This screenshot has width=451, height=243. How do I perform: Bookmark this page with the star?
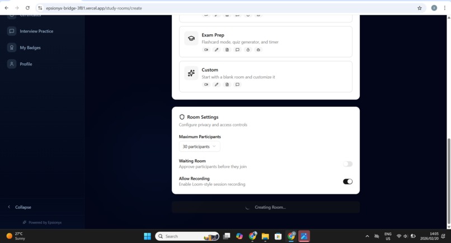point(420,8)
